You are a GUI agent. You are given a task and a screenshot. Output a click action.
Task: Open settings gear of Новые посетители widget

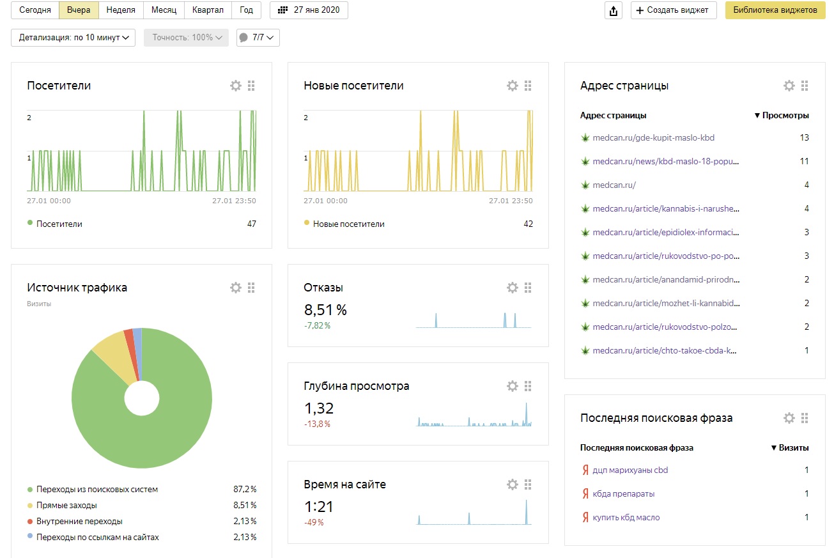point(513,86)
